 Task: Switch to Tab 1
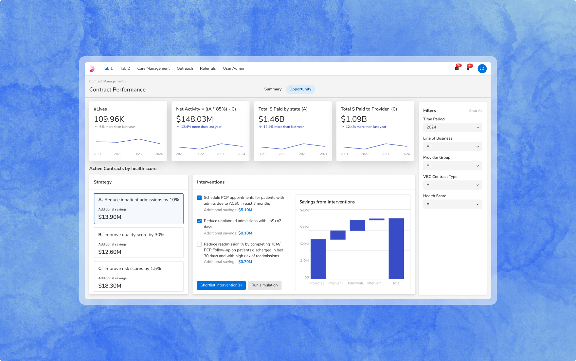click(108, 68)
